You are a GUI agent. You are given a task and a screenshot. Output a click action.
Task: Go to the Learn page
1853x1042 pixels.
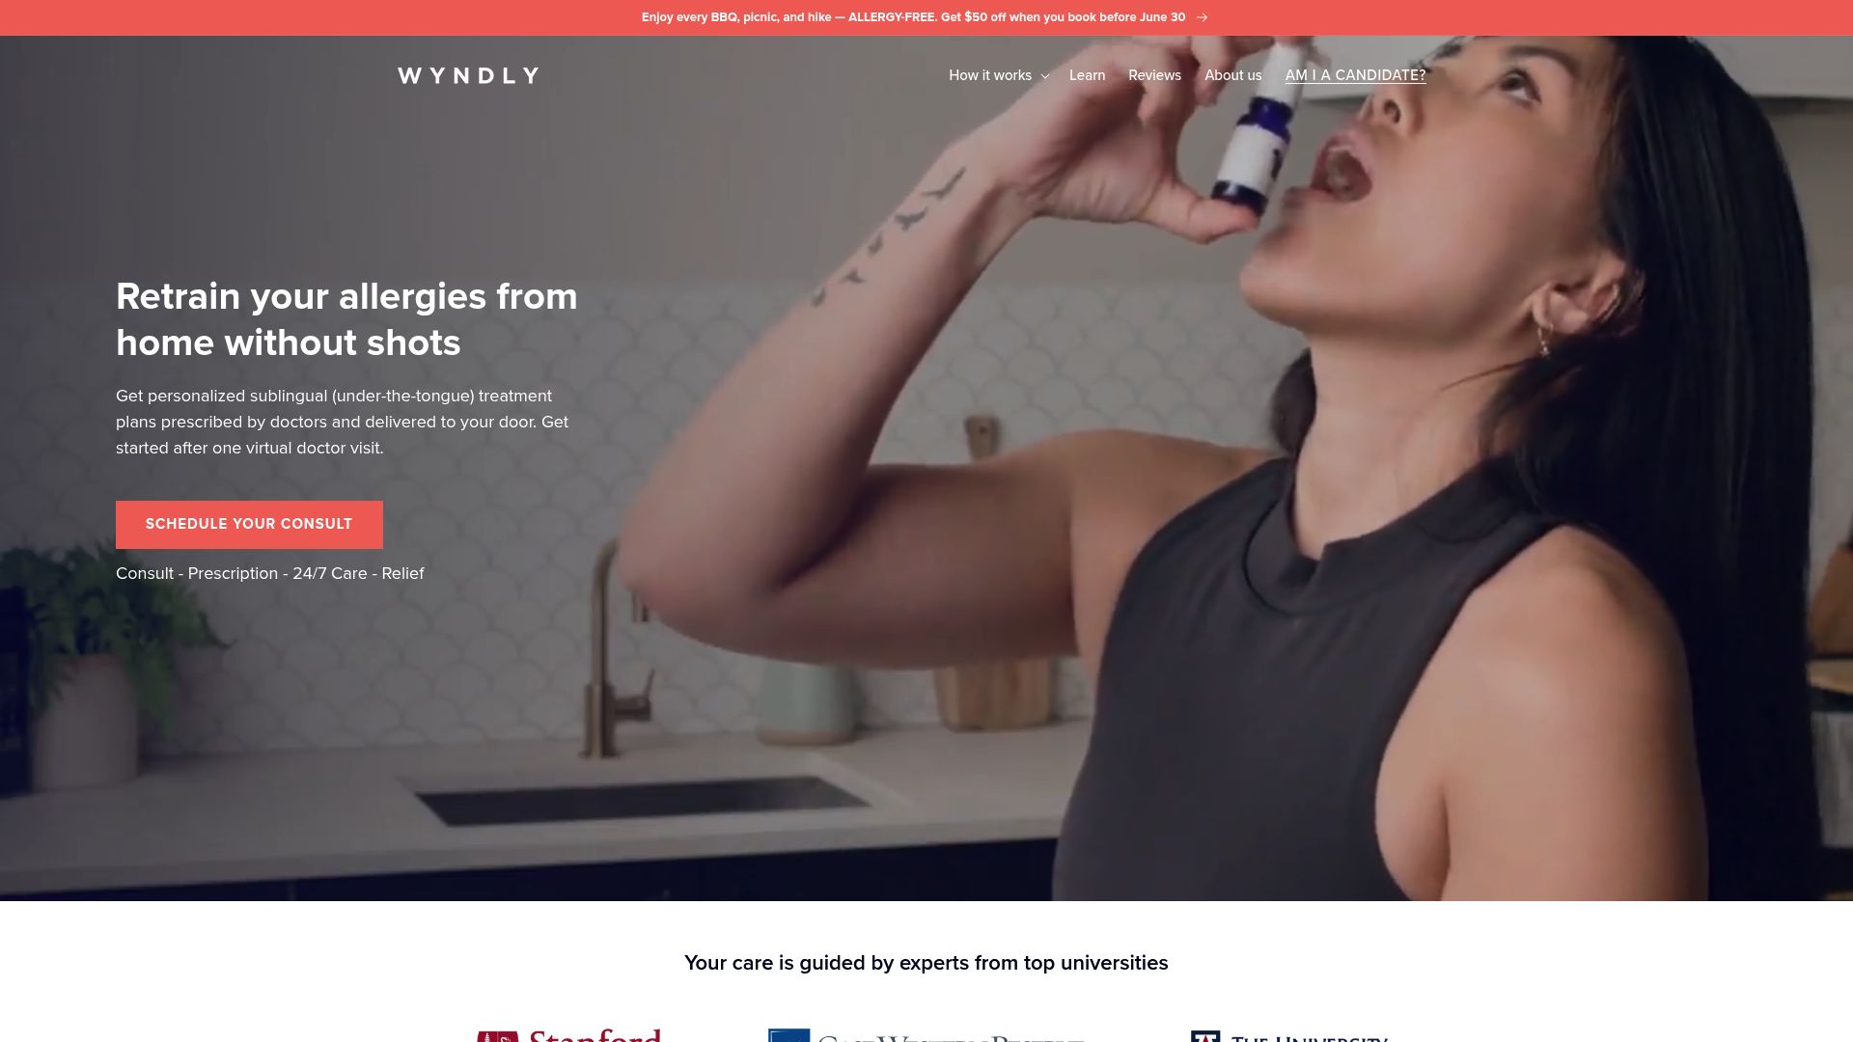coord(1087,75)
